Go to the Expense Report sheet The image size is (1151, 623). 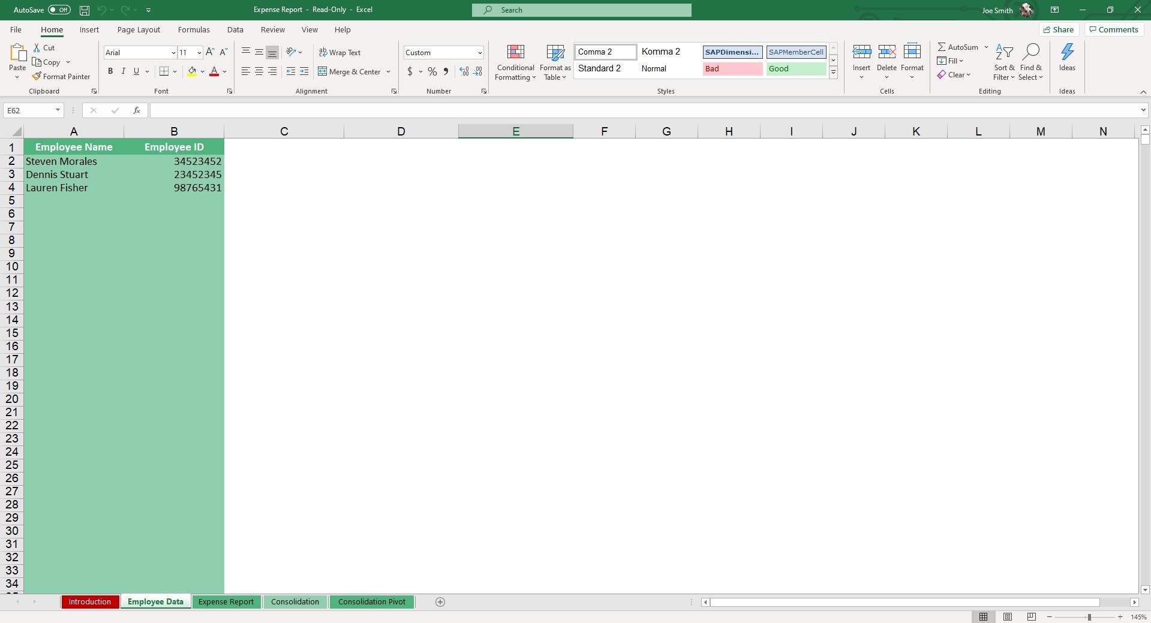(226, 602)
